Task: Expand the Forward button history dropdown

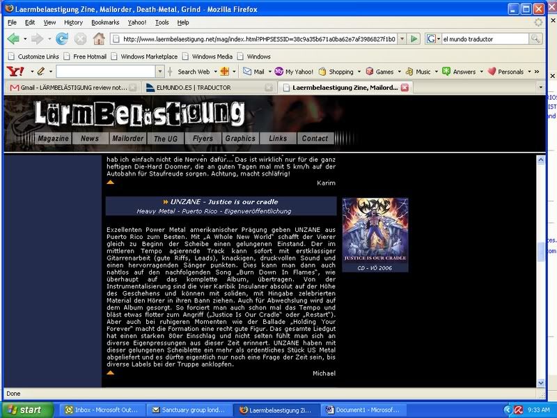Action: [49, 39]
